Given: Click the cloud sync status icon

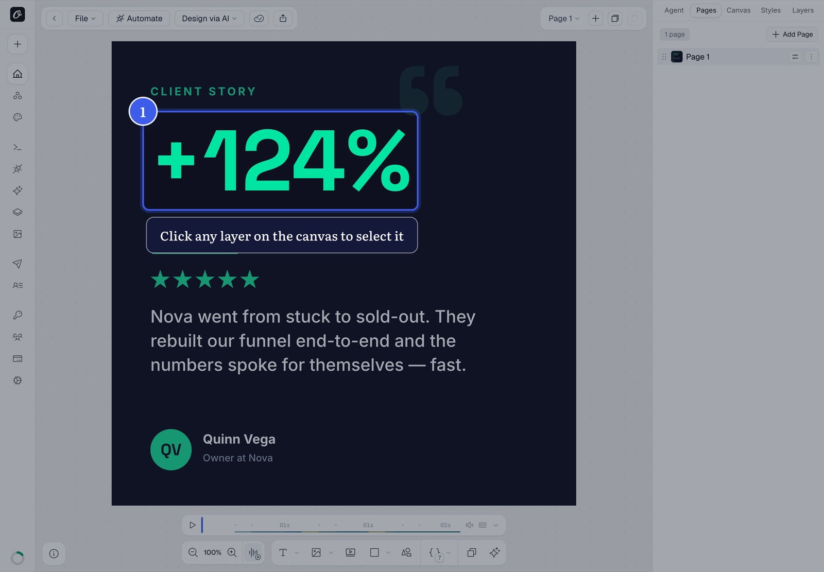Looking at the screenshot, I should (x=259, y=19).
